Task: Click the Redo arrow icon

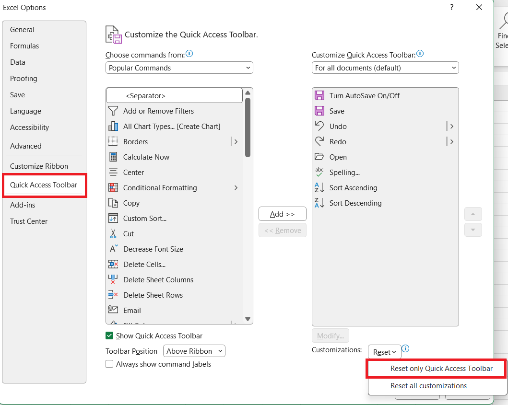Action: pyautogui.click(x=319, y=141)
